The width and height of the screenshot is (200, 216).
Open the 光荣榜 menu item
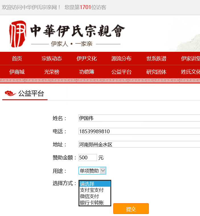[x=52, y=72]
